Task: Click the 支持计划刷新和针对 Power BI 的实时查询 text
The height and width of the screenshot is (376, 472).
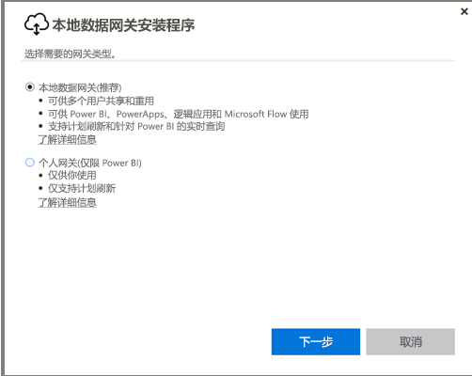Action: tap(136, 126)
